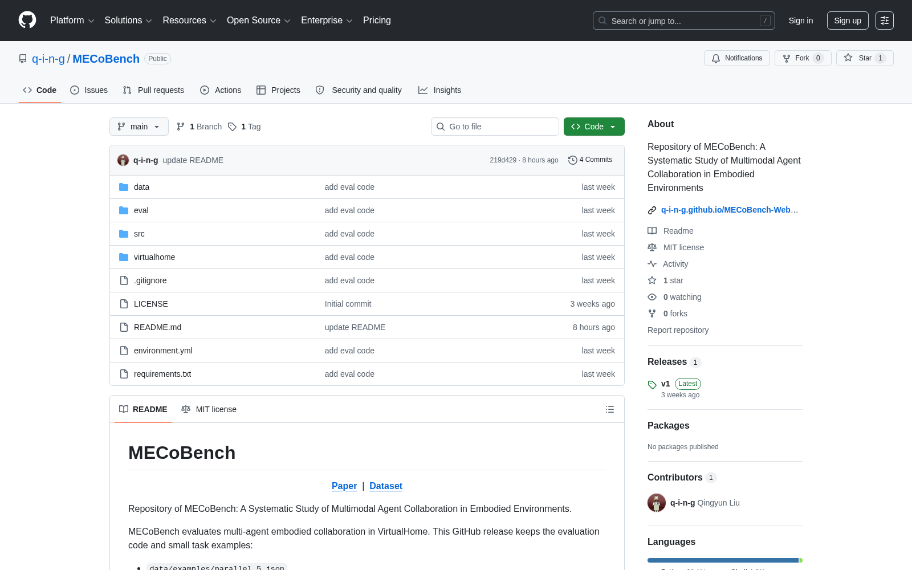The height and width of the screenshot is (570, 912).
Task: Open the Paper link in README
Action: [344, 486]
